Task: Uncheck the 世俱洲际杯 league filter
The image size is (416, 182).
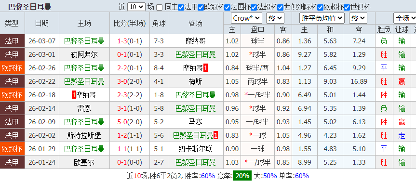Action: [281, 7]
